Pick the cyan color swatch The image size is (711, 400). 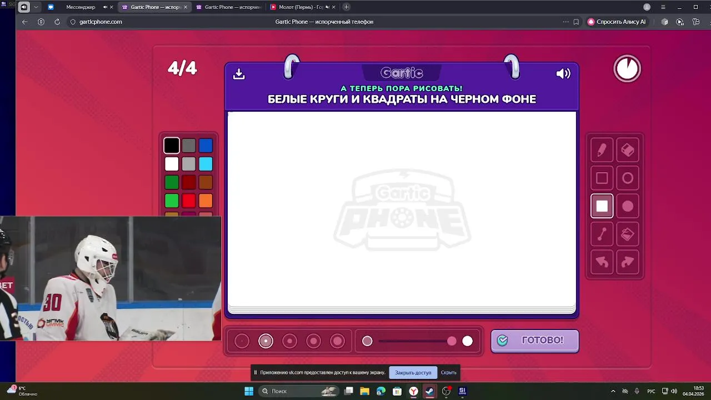pos(206,164)
